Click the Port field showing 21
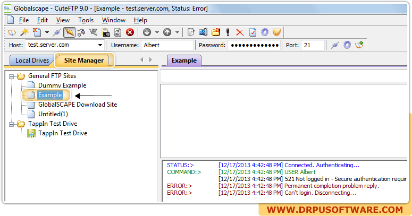This screenshot has height=216, width=412. click(x=313, y=45)
